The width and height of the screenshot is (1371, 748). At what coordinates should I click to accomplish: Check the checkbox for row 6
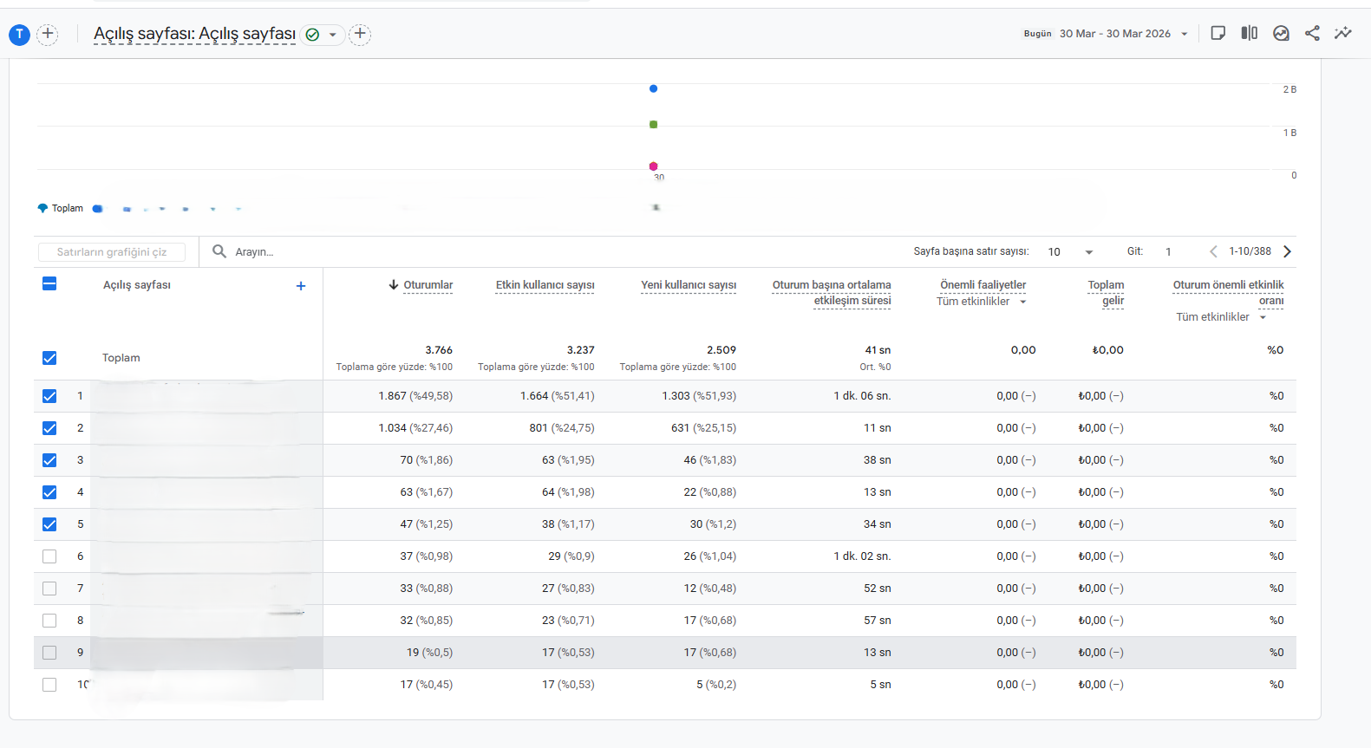pos(49,556)
